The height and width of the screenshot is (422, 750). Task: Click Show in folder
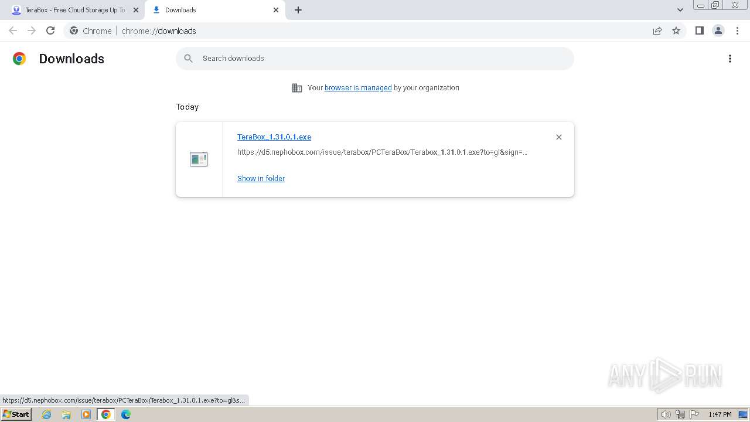(x=261, y=179)
